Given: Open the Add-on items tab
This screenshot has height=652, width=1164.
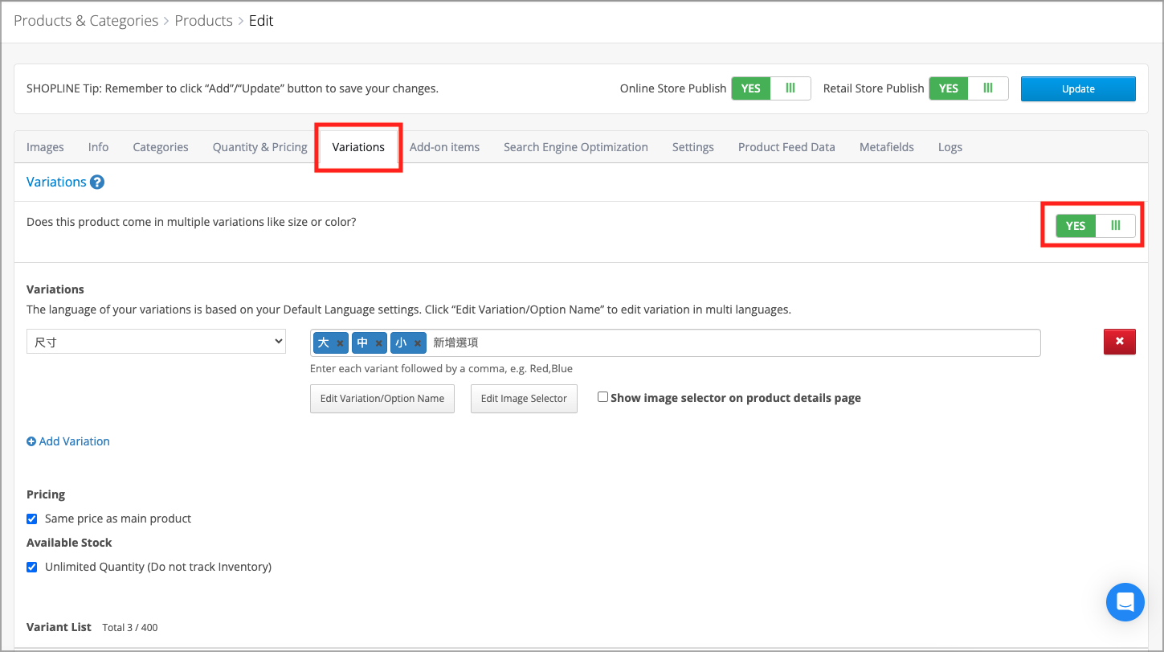Looking at the screenshot, I should (x=444, y=147).
